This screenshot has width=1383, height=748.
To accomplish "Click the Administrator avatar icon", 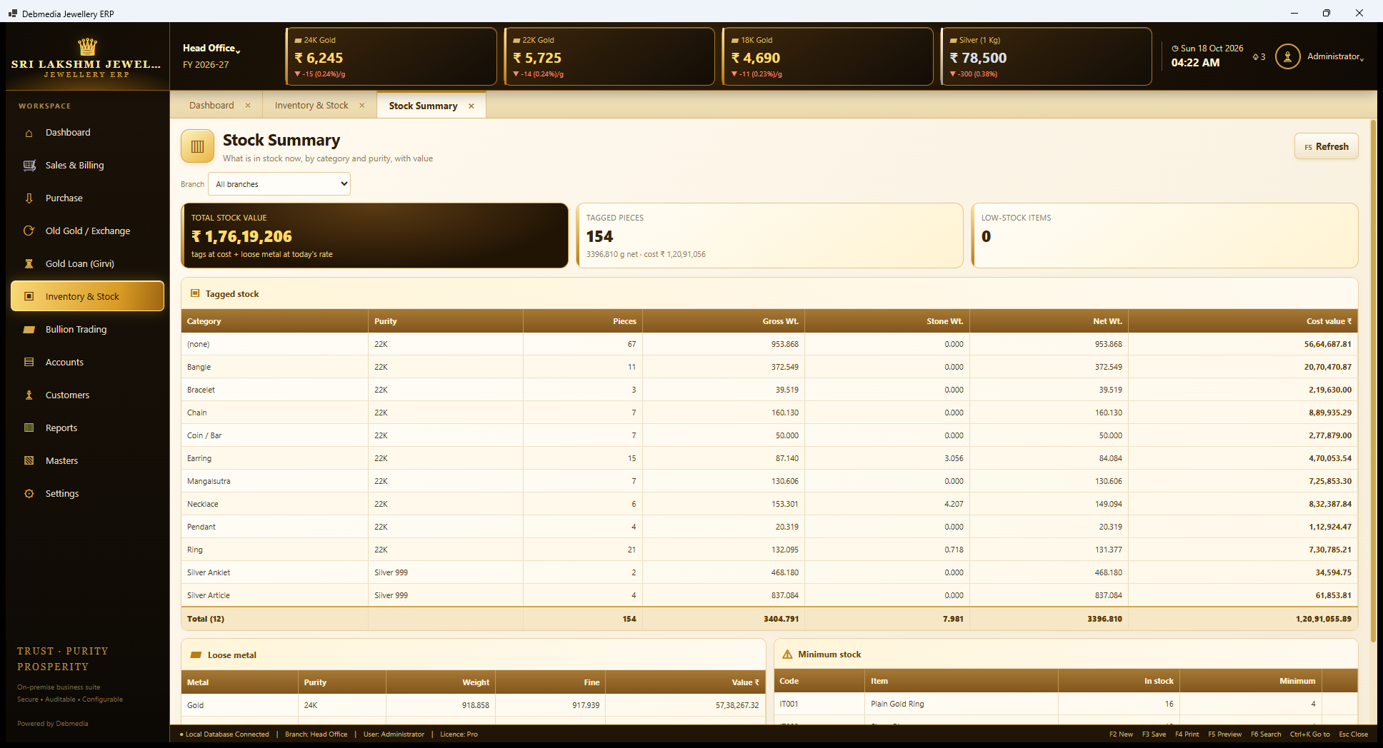I will 1287,56.
